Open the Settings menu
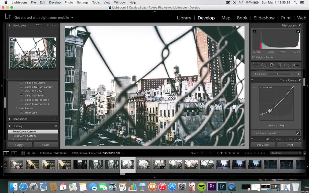Viewport: 309px width, 193px height. [x=82, y=2]
